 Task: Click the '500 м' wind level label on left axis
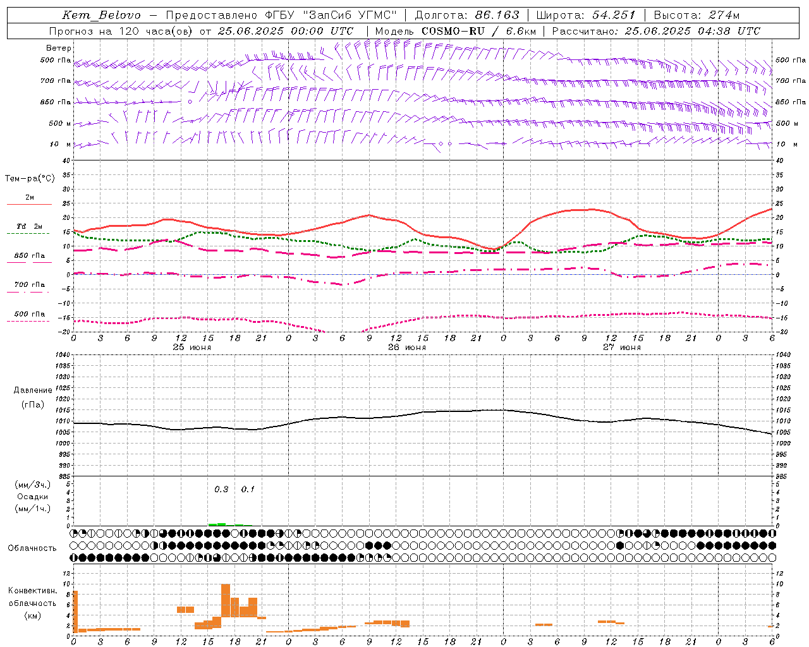[x=60, y=123]
